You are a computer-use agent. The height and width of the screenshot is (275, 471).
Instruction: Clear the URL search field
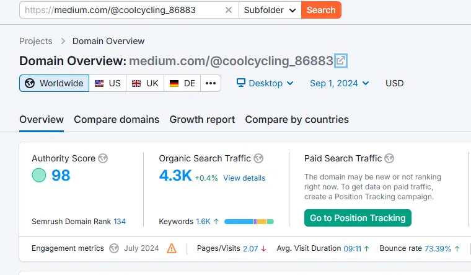(x=229, y=10)
